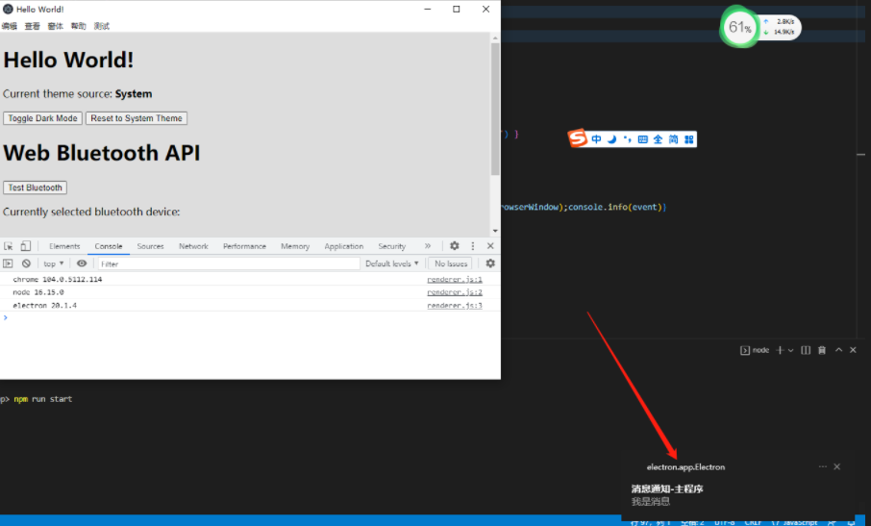
Task: Open the Default levels dropdown
Action: click(x=391, y=263)
